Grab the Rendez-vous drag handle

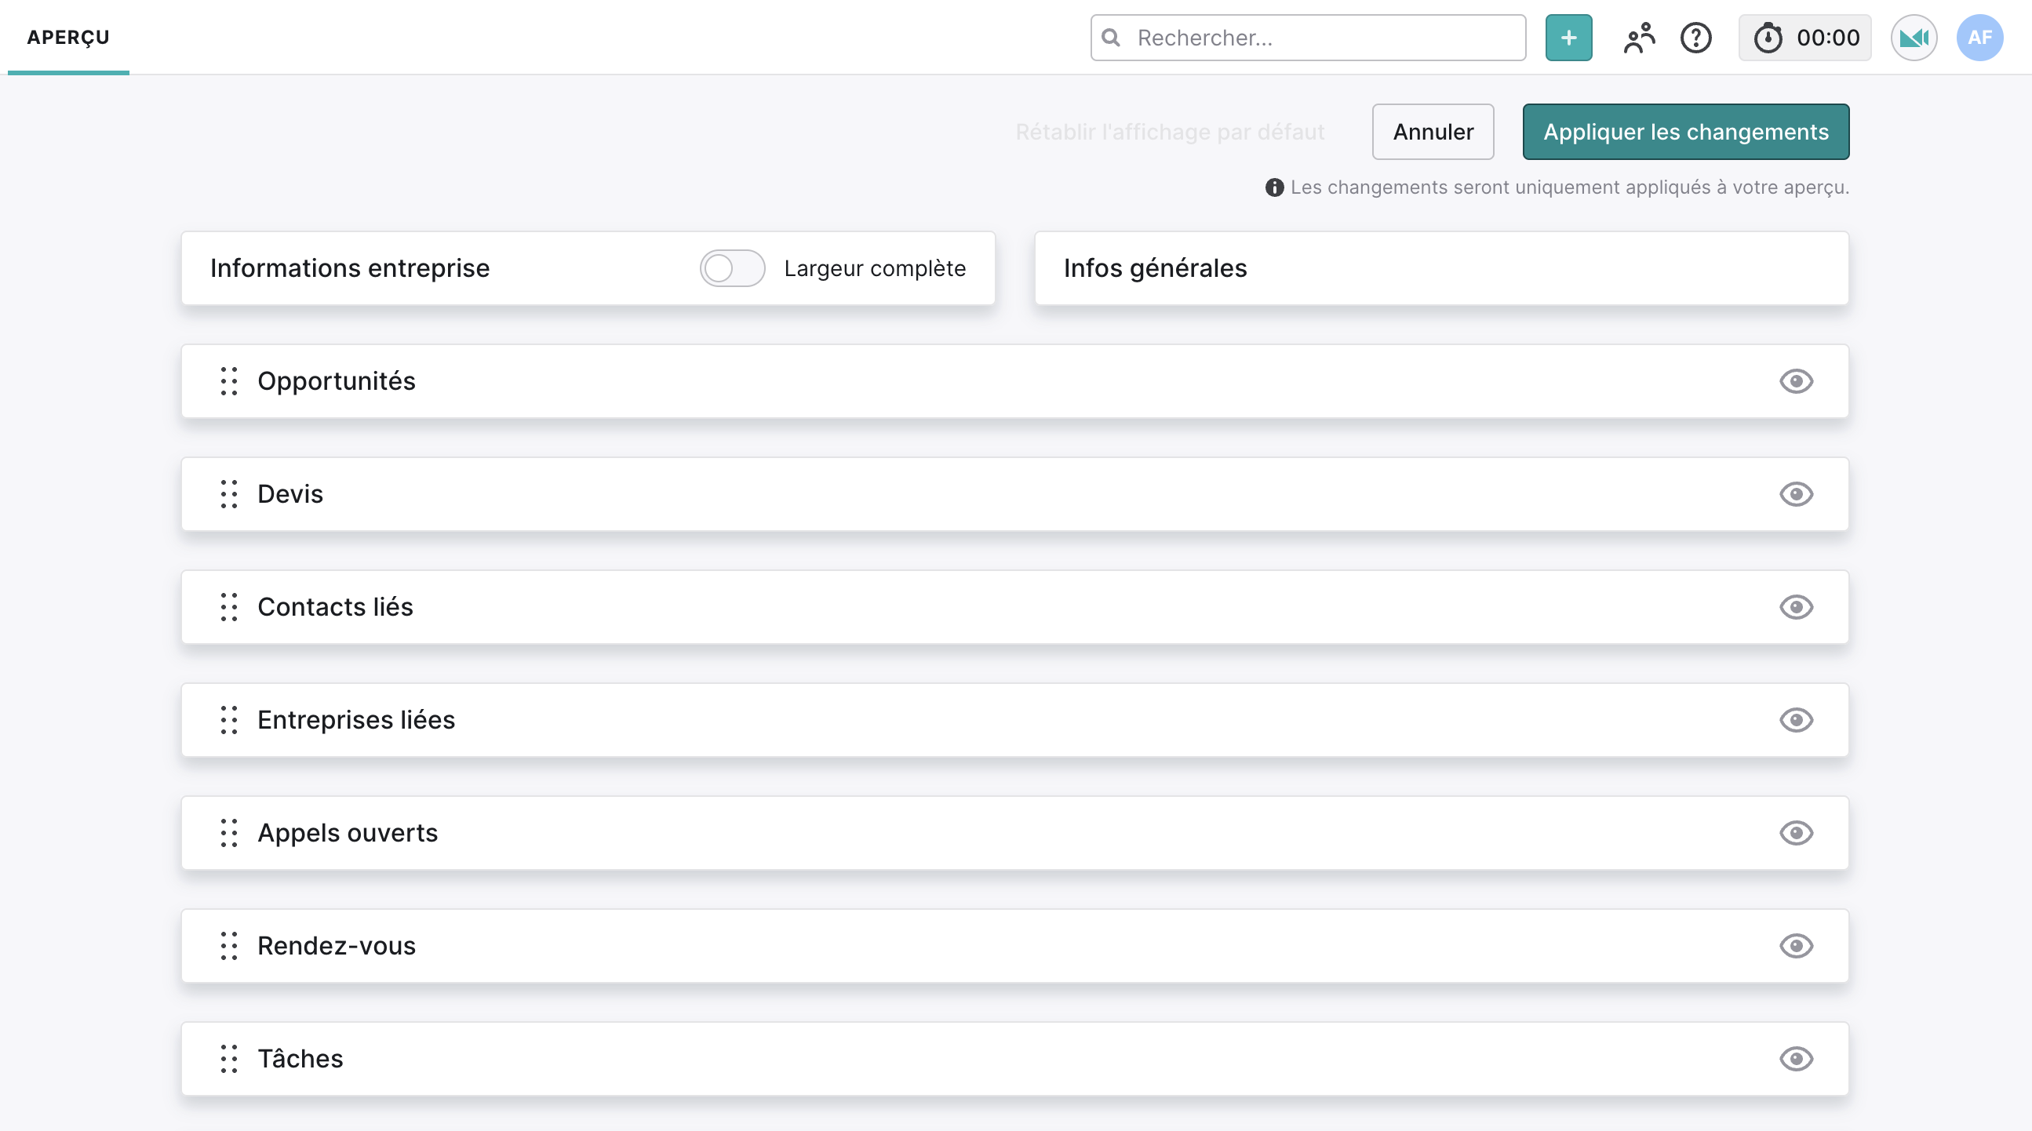[229, 945]
